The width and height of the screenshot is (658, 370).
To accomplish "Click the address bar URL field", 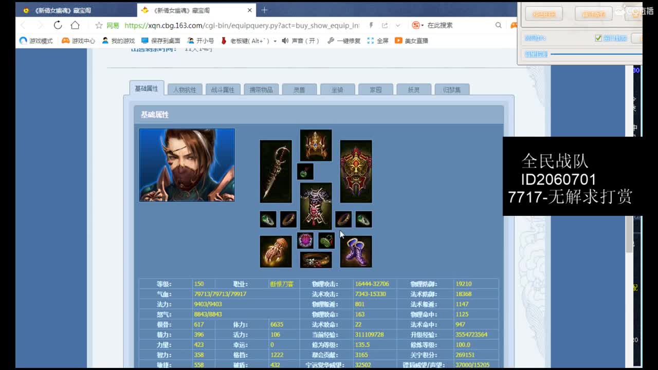I will point(242,25).
